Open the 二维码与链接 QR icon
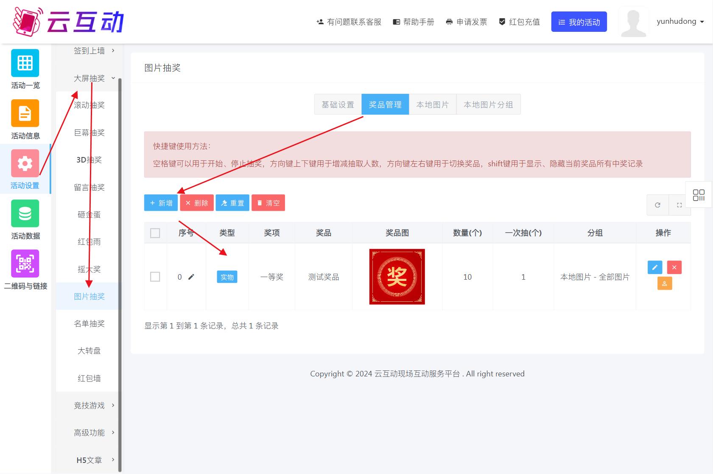This screenshot has height=474, width=713. click(x=25, y=264)
